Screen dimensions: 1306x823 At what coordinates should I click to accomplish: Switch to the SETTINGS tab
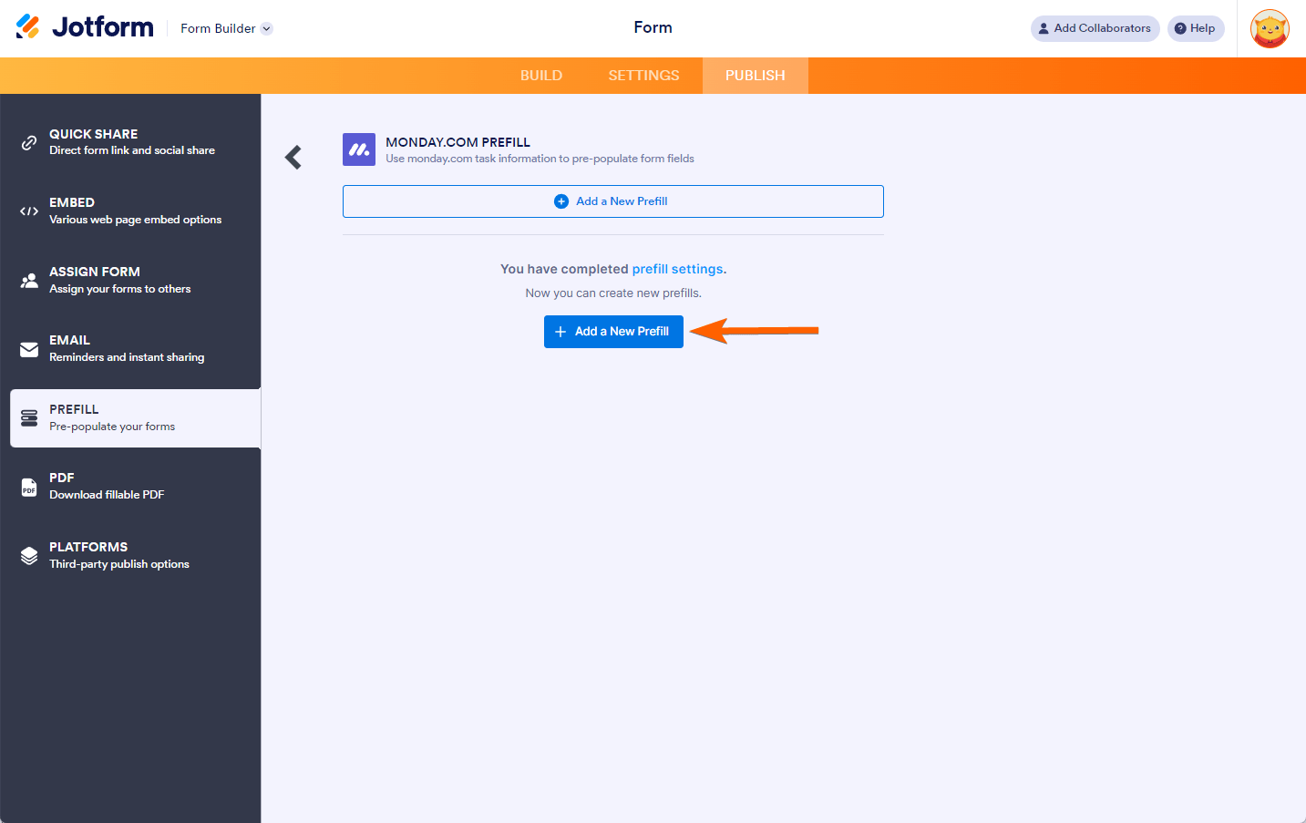[x=643, y=76]
